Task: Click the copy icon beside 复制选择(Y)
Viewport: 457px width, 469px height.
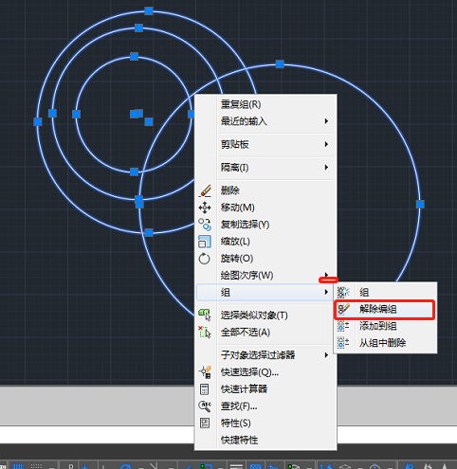Action: tap(205, 225)
